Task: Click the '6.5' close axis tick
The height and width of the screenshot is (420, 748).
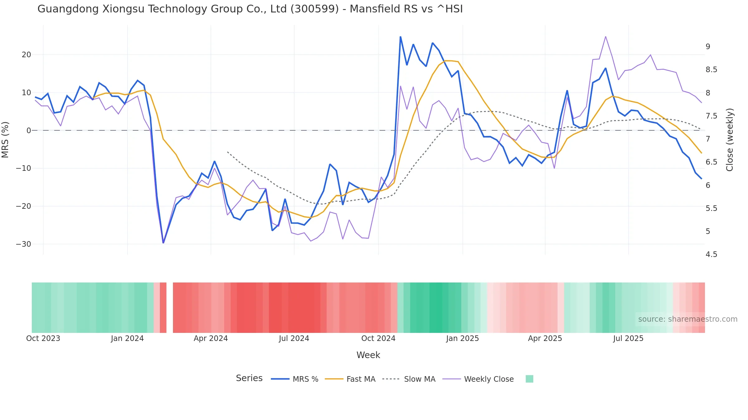Action: click(711, 162)
